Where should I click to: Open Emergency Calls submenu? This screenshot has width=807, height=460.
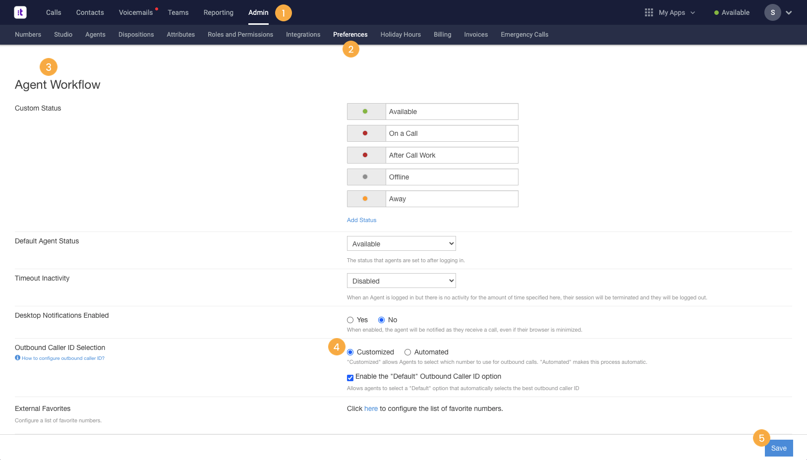(524, 35)
